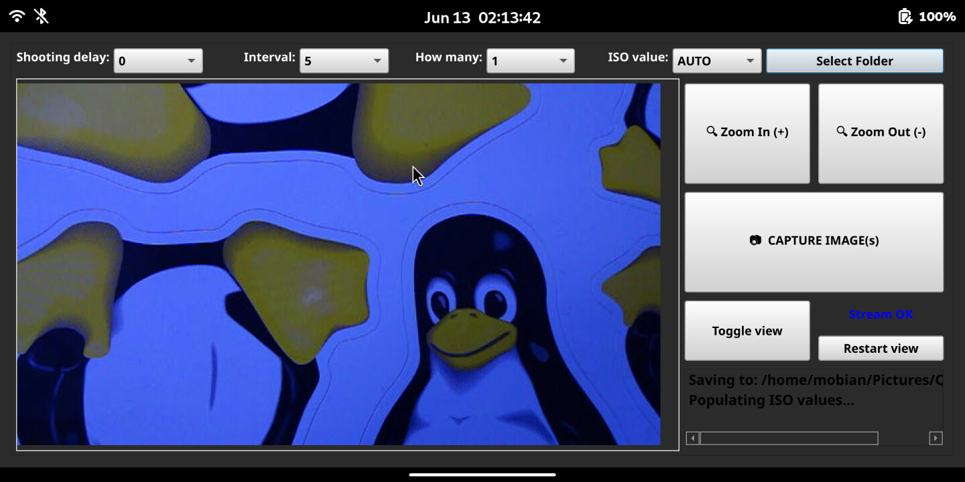Click CAPTURE IMAGE(s) button
This screenshot has width=965, height=482.
click(814, 242)
